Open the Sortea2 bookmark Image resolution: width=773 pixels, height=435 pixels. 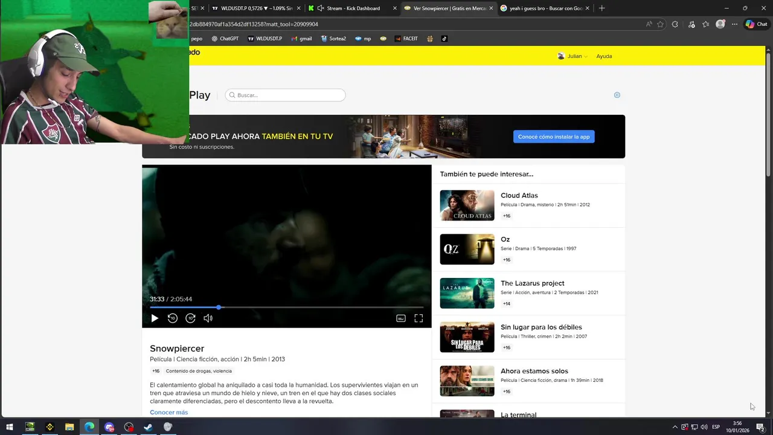click(x=333, y=39)
